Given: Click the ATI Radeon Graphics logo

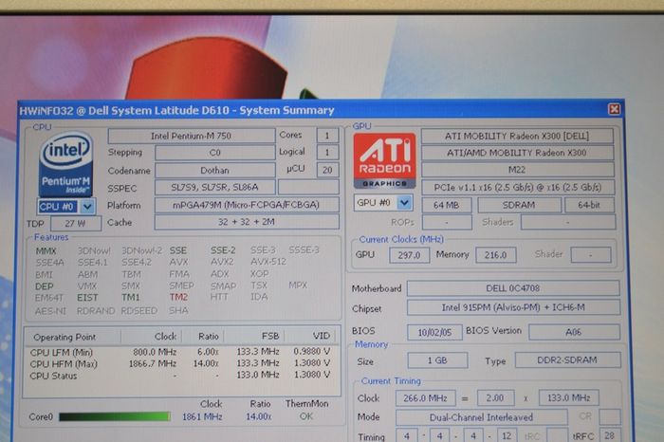Looking at the screenshot, I should (384, 161).
